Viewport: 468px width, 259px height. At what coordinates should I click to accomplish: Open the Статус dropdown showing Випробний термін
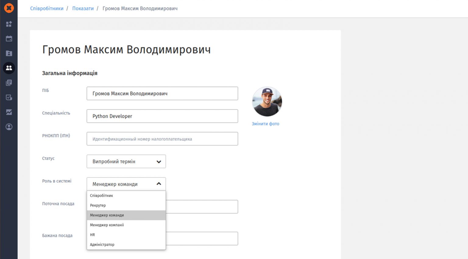coord(126,161)
